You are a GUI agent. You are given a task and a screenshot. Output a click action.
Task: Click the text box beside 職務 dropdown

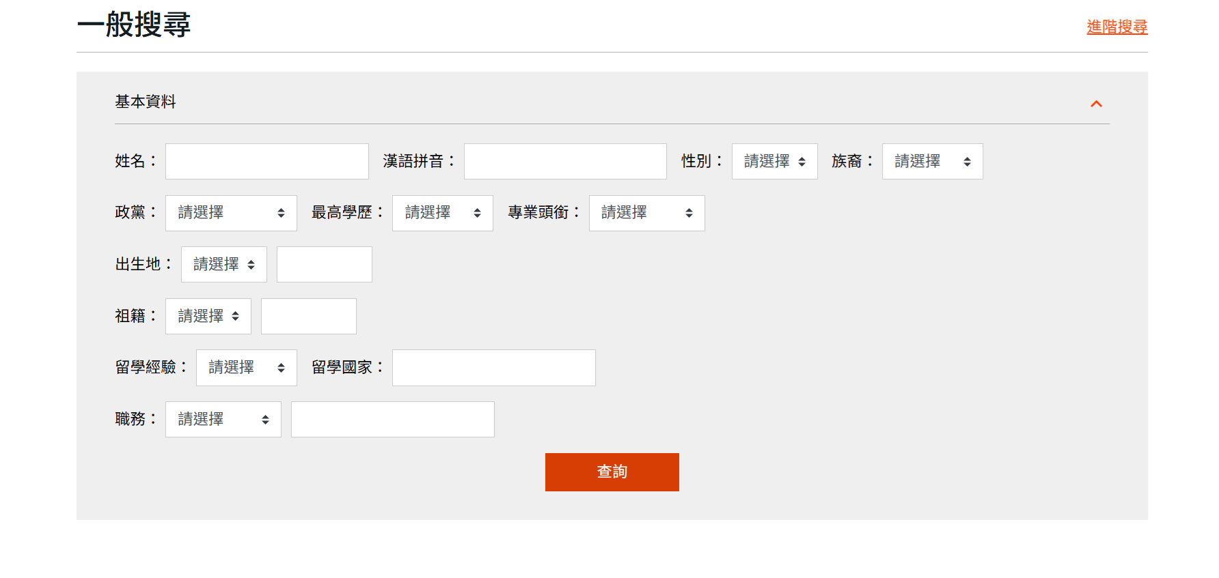click(x=392, y=419)
